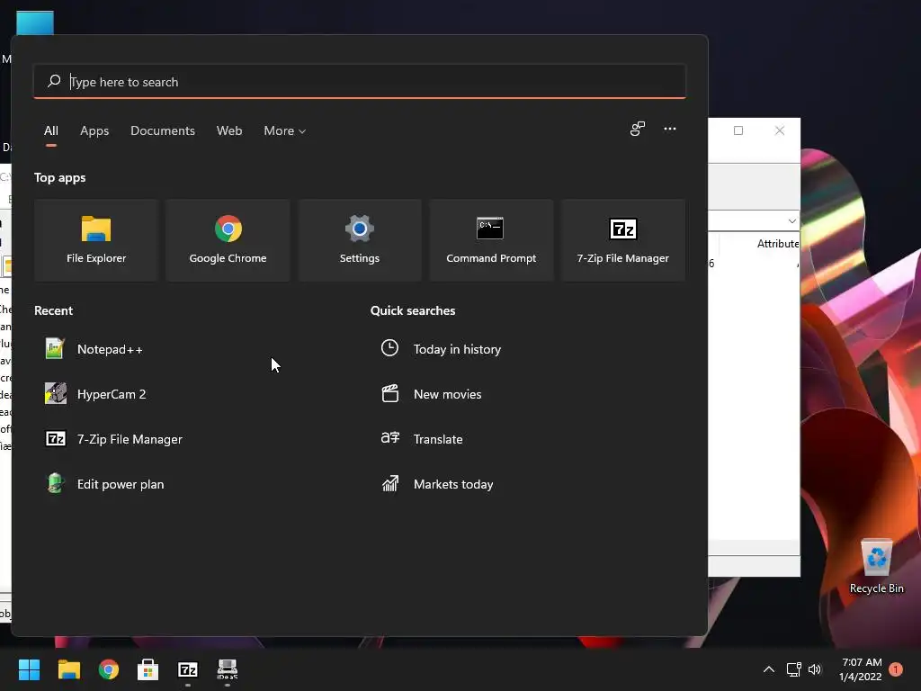921x691 pixels.
Task: Open the network tray icon
Action: click(x=793, y=669)
